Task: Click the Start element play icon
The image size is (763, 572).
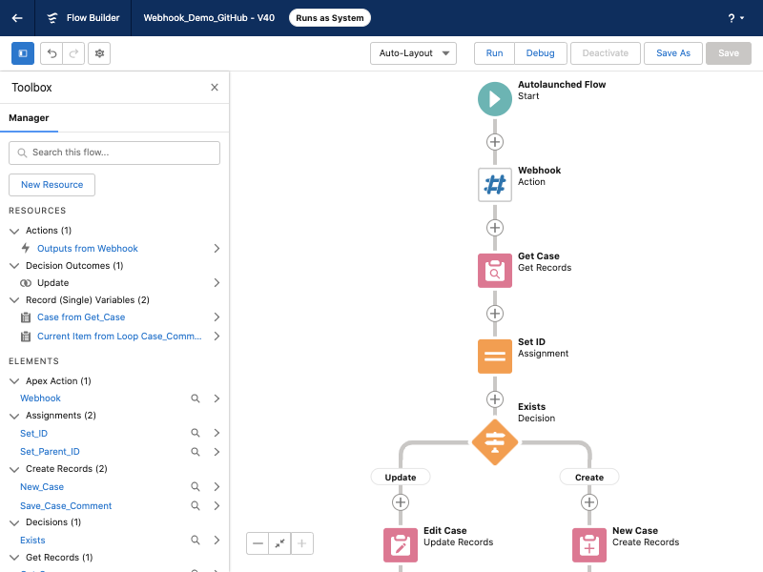Action: pyautogui.click(x=495, y=99)
